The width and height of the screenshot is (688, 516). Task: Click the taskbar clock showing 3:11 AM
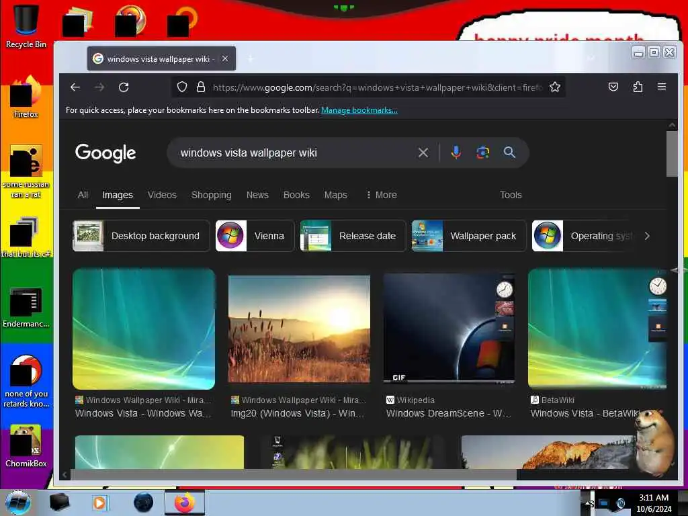click(654, 503)
